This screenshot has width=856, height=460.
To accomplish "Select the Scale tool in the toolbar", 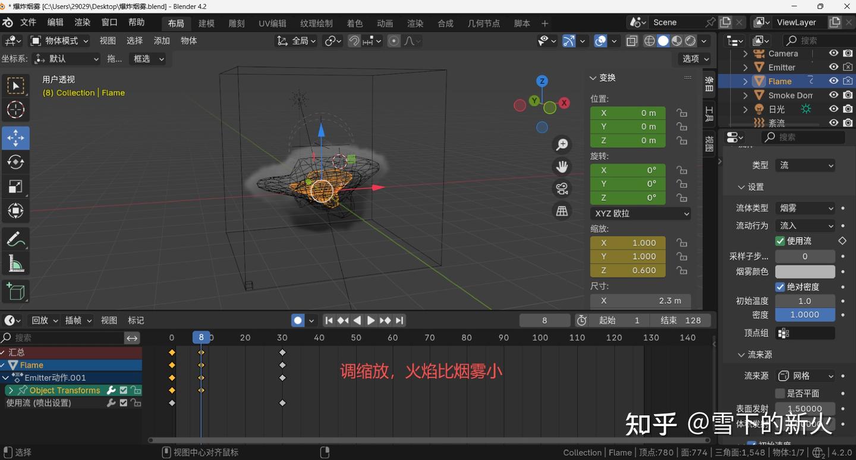I will (x=15, y=185).
